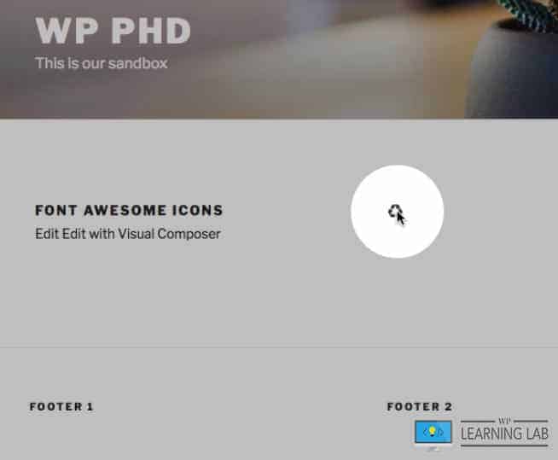This screenshot has height=460, width=558.
Task: Click the recycle Font Awesome icon
Action: click(x=395, y=212)
